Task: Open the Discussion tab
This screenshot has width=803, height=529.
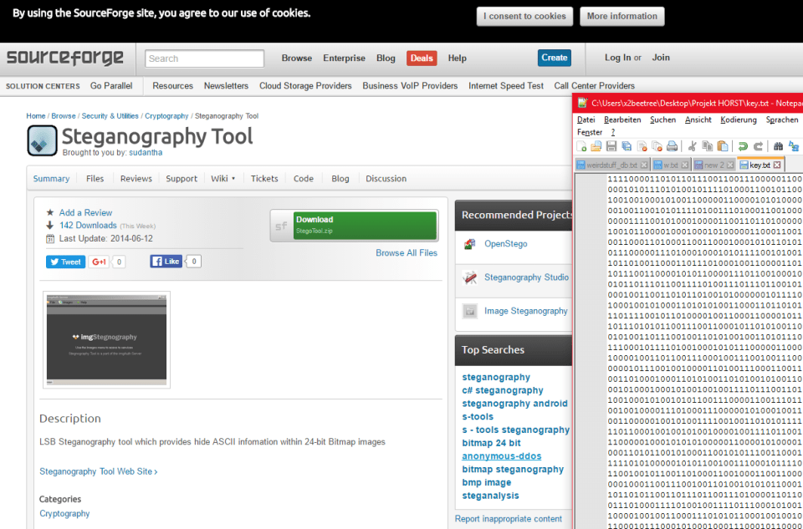Action: pyautogui.click(x=386, y=179)
